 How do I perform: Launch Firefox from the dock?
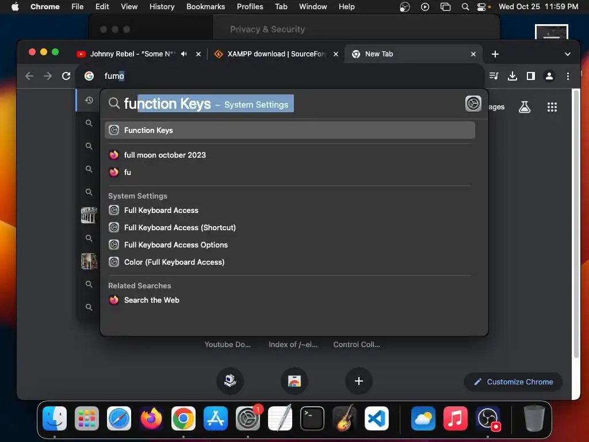(x=151, y=418)
